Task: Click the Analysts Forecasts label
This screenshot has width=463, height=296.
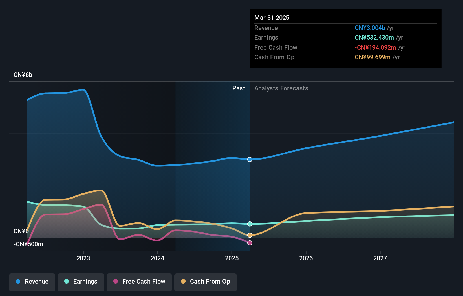Action: [281, 88]
